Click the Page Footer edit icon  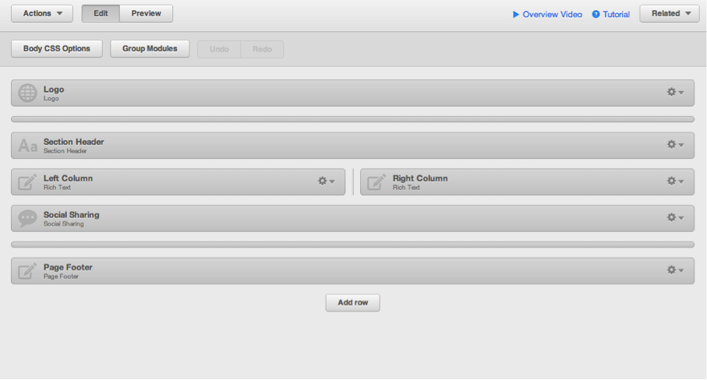[27, 271]
